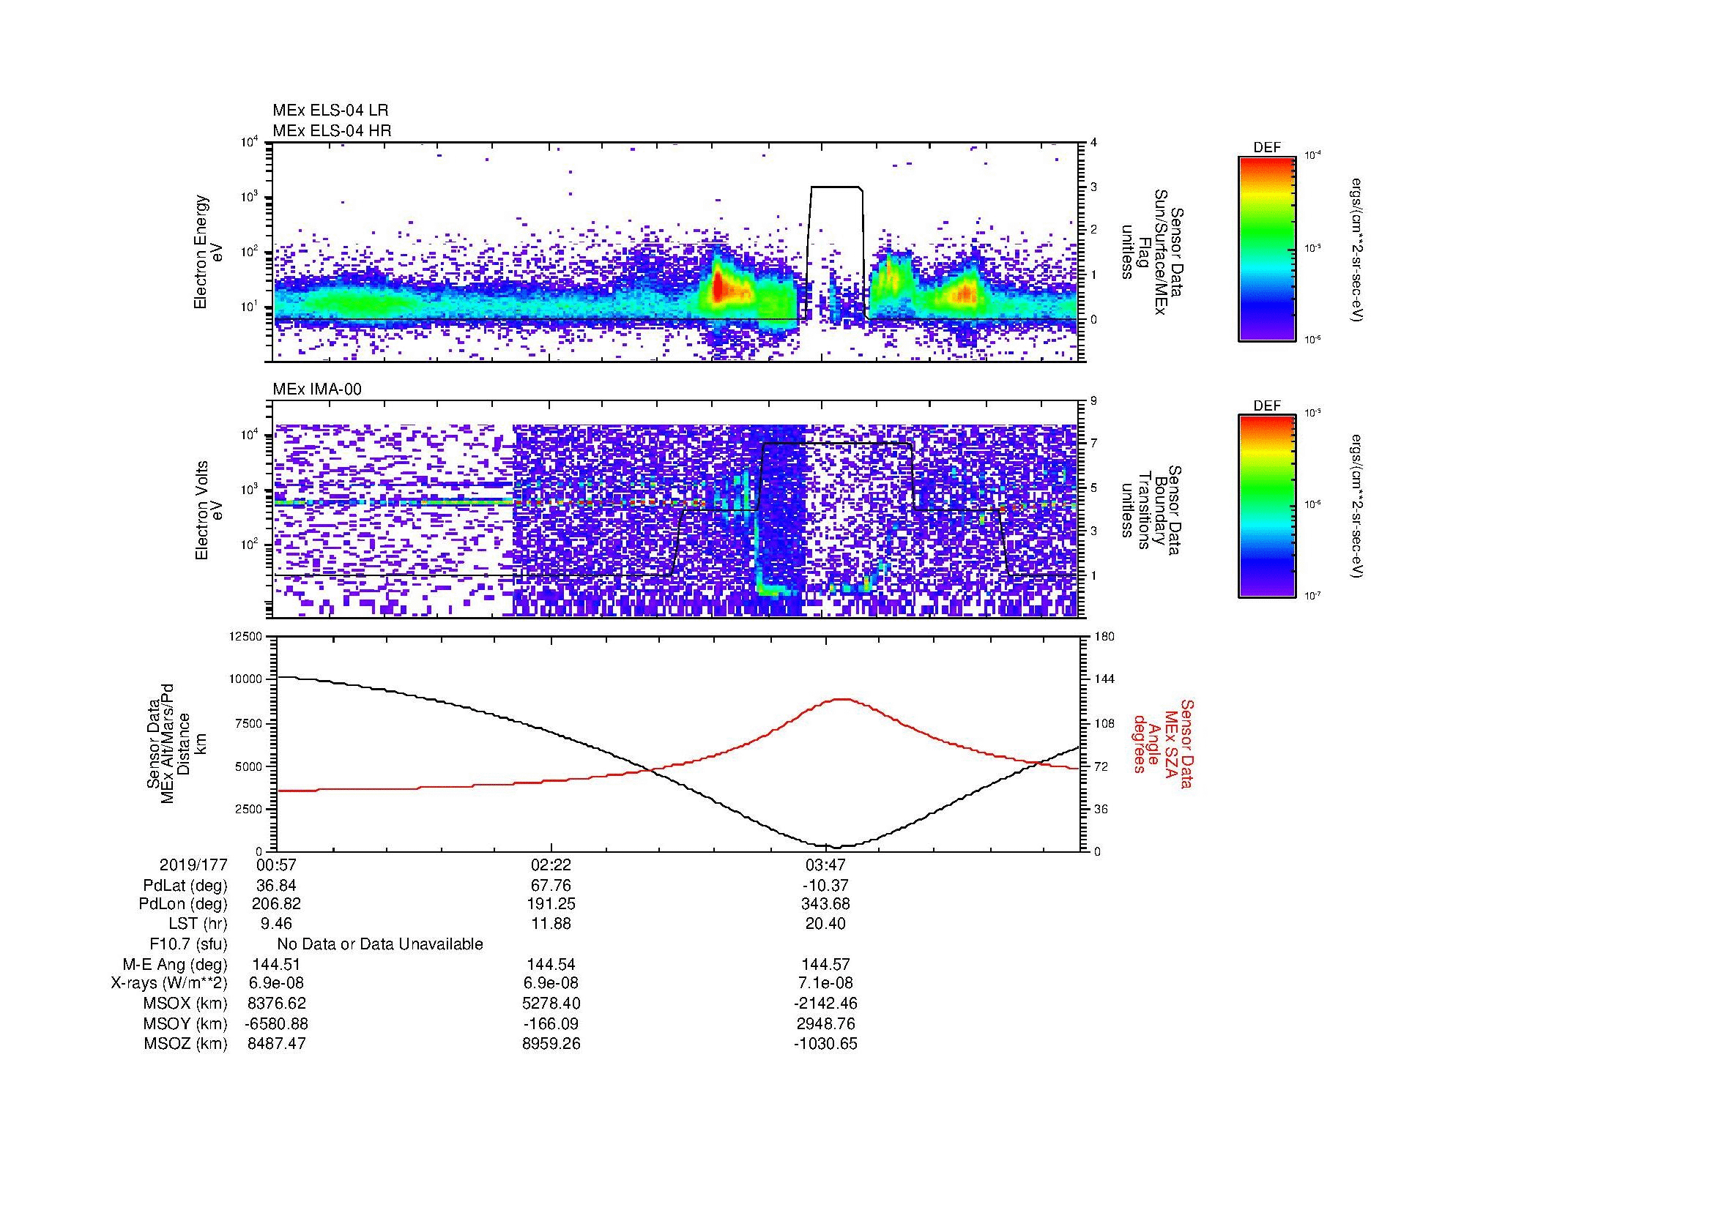The height and width of the screenshot is (1210, 1713).
Task: Select the IMA DEF color bar
Action: (1267, 507)
